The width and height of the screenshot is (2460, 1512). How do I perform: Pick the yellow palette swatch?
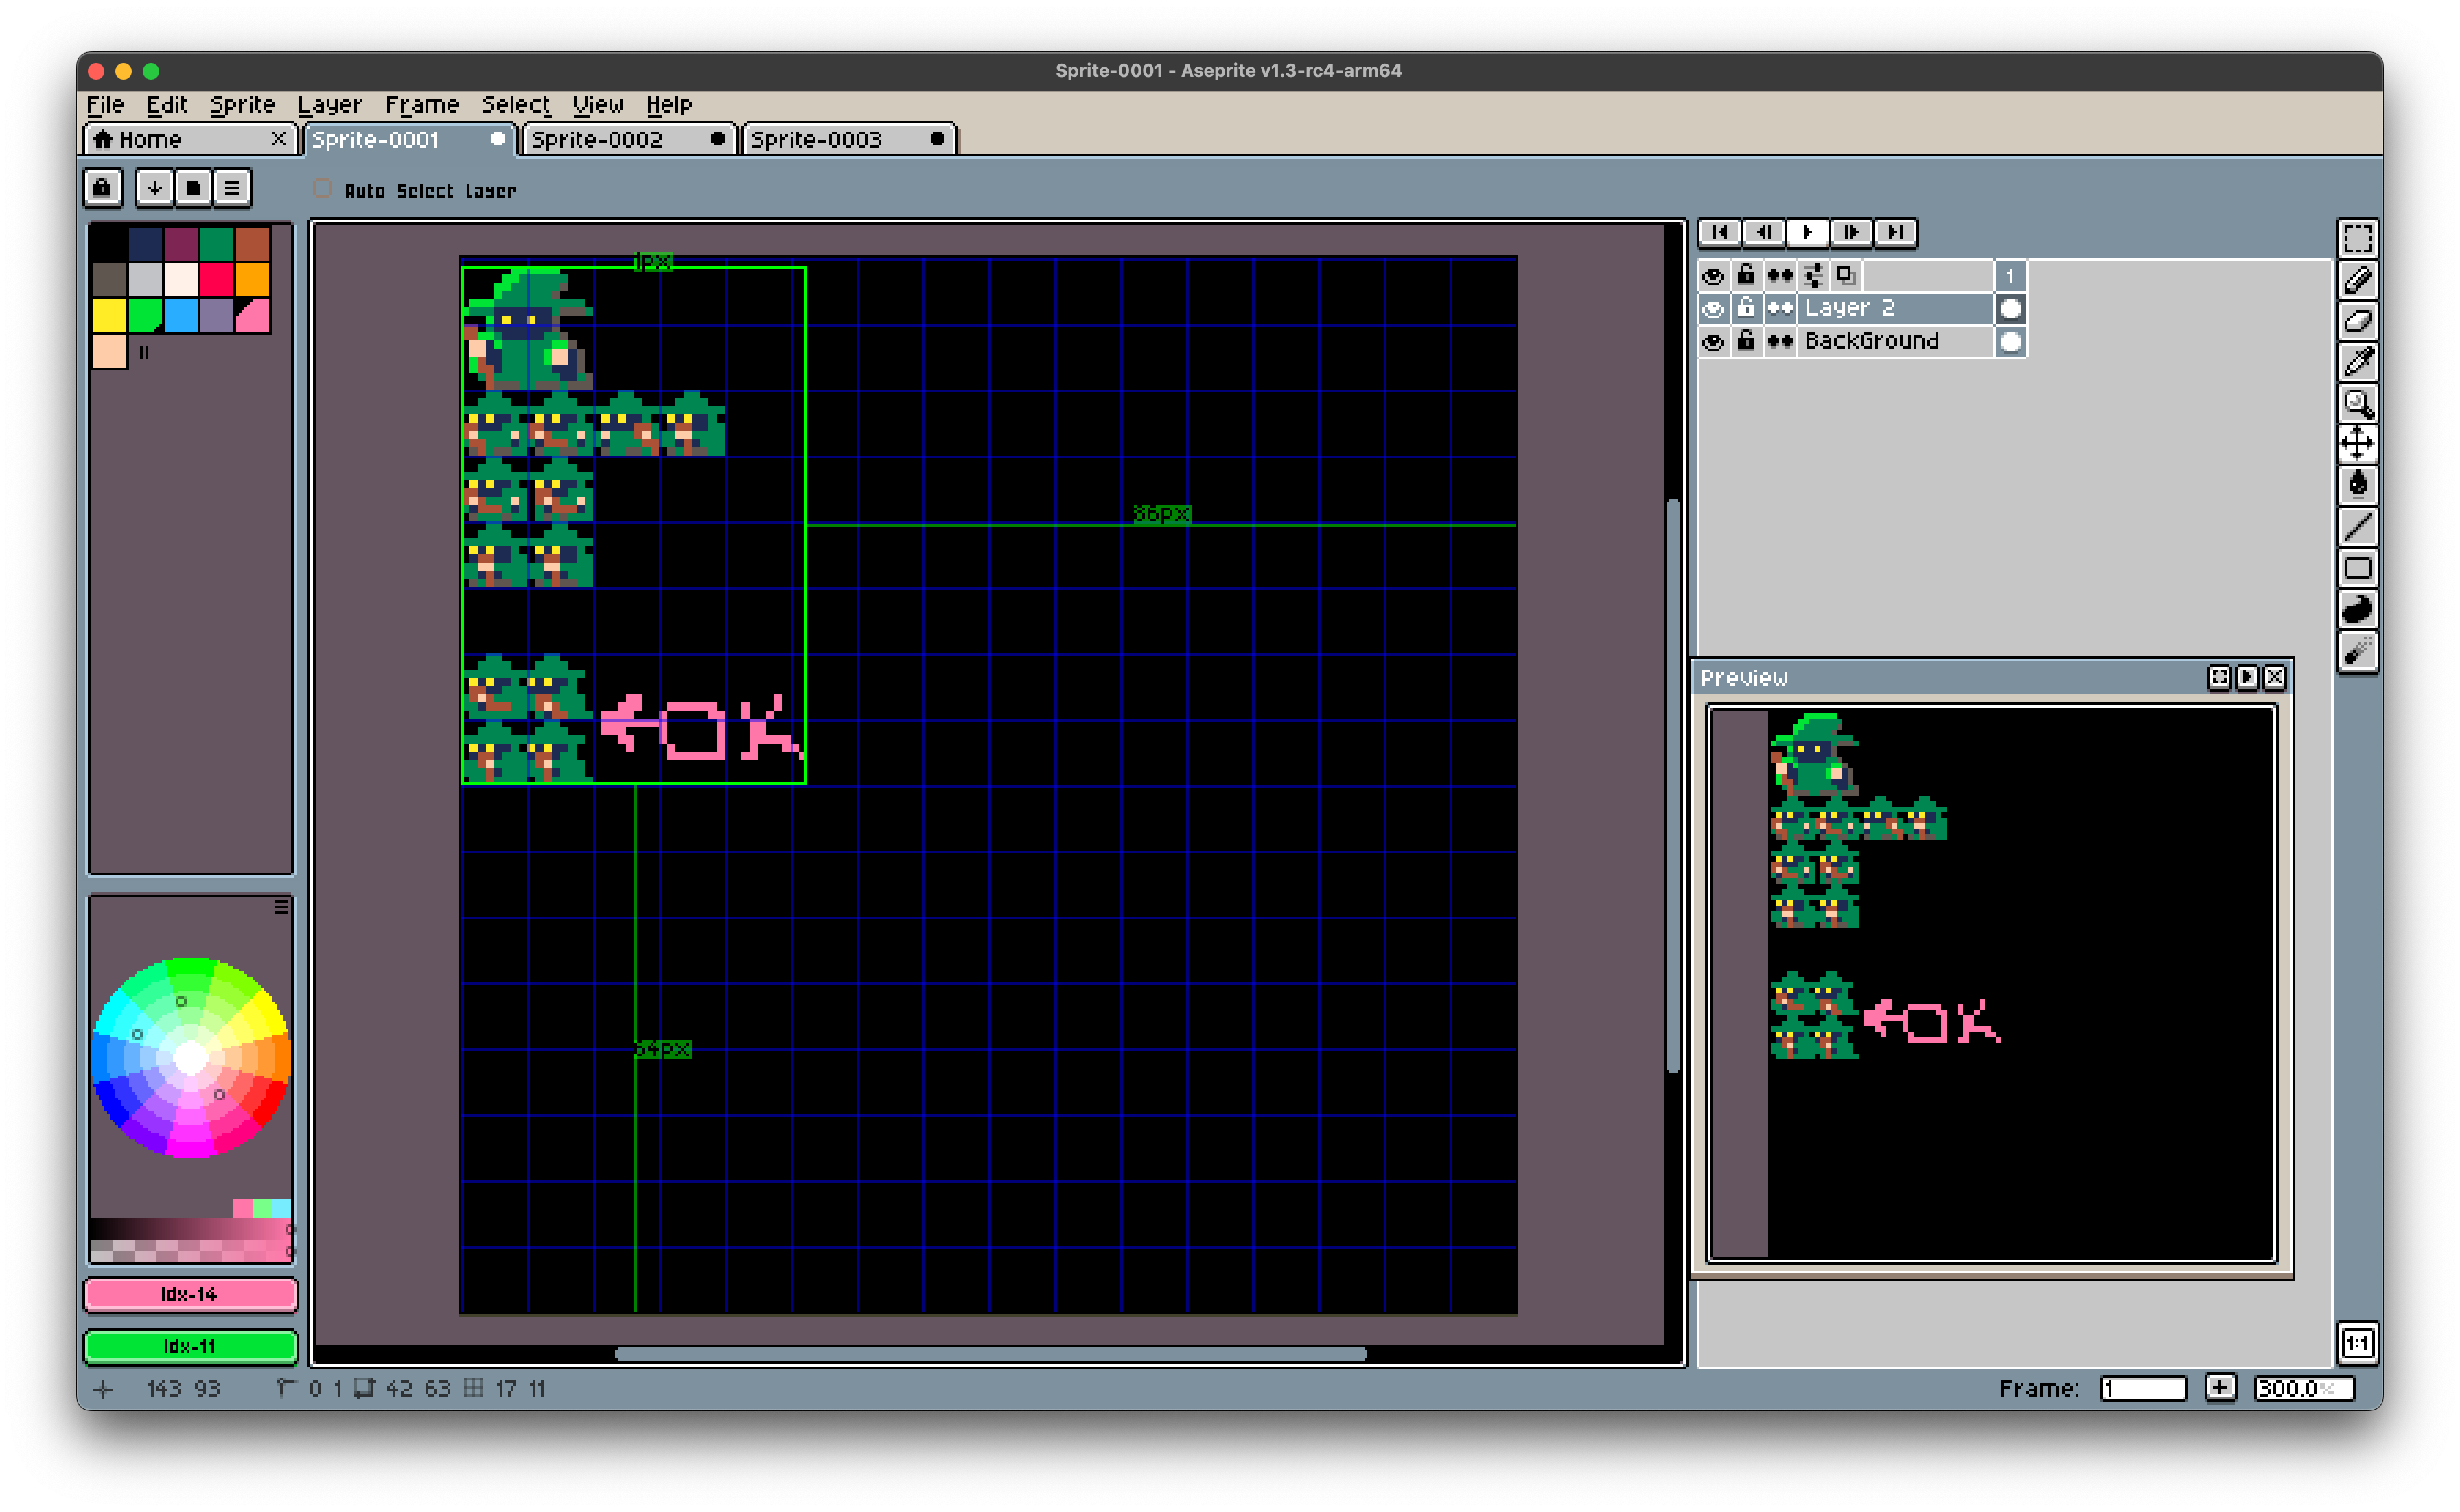tap(109, 315)
